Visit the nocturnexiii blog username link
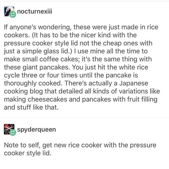 pos(34,11)
